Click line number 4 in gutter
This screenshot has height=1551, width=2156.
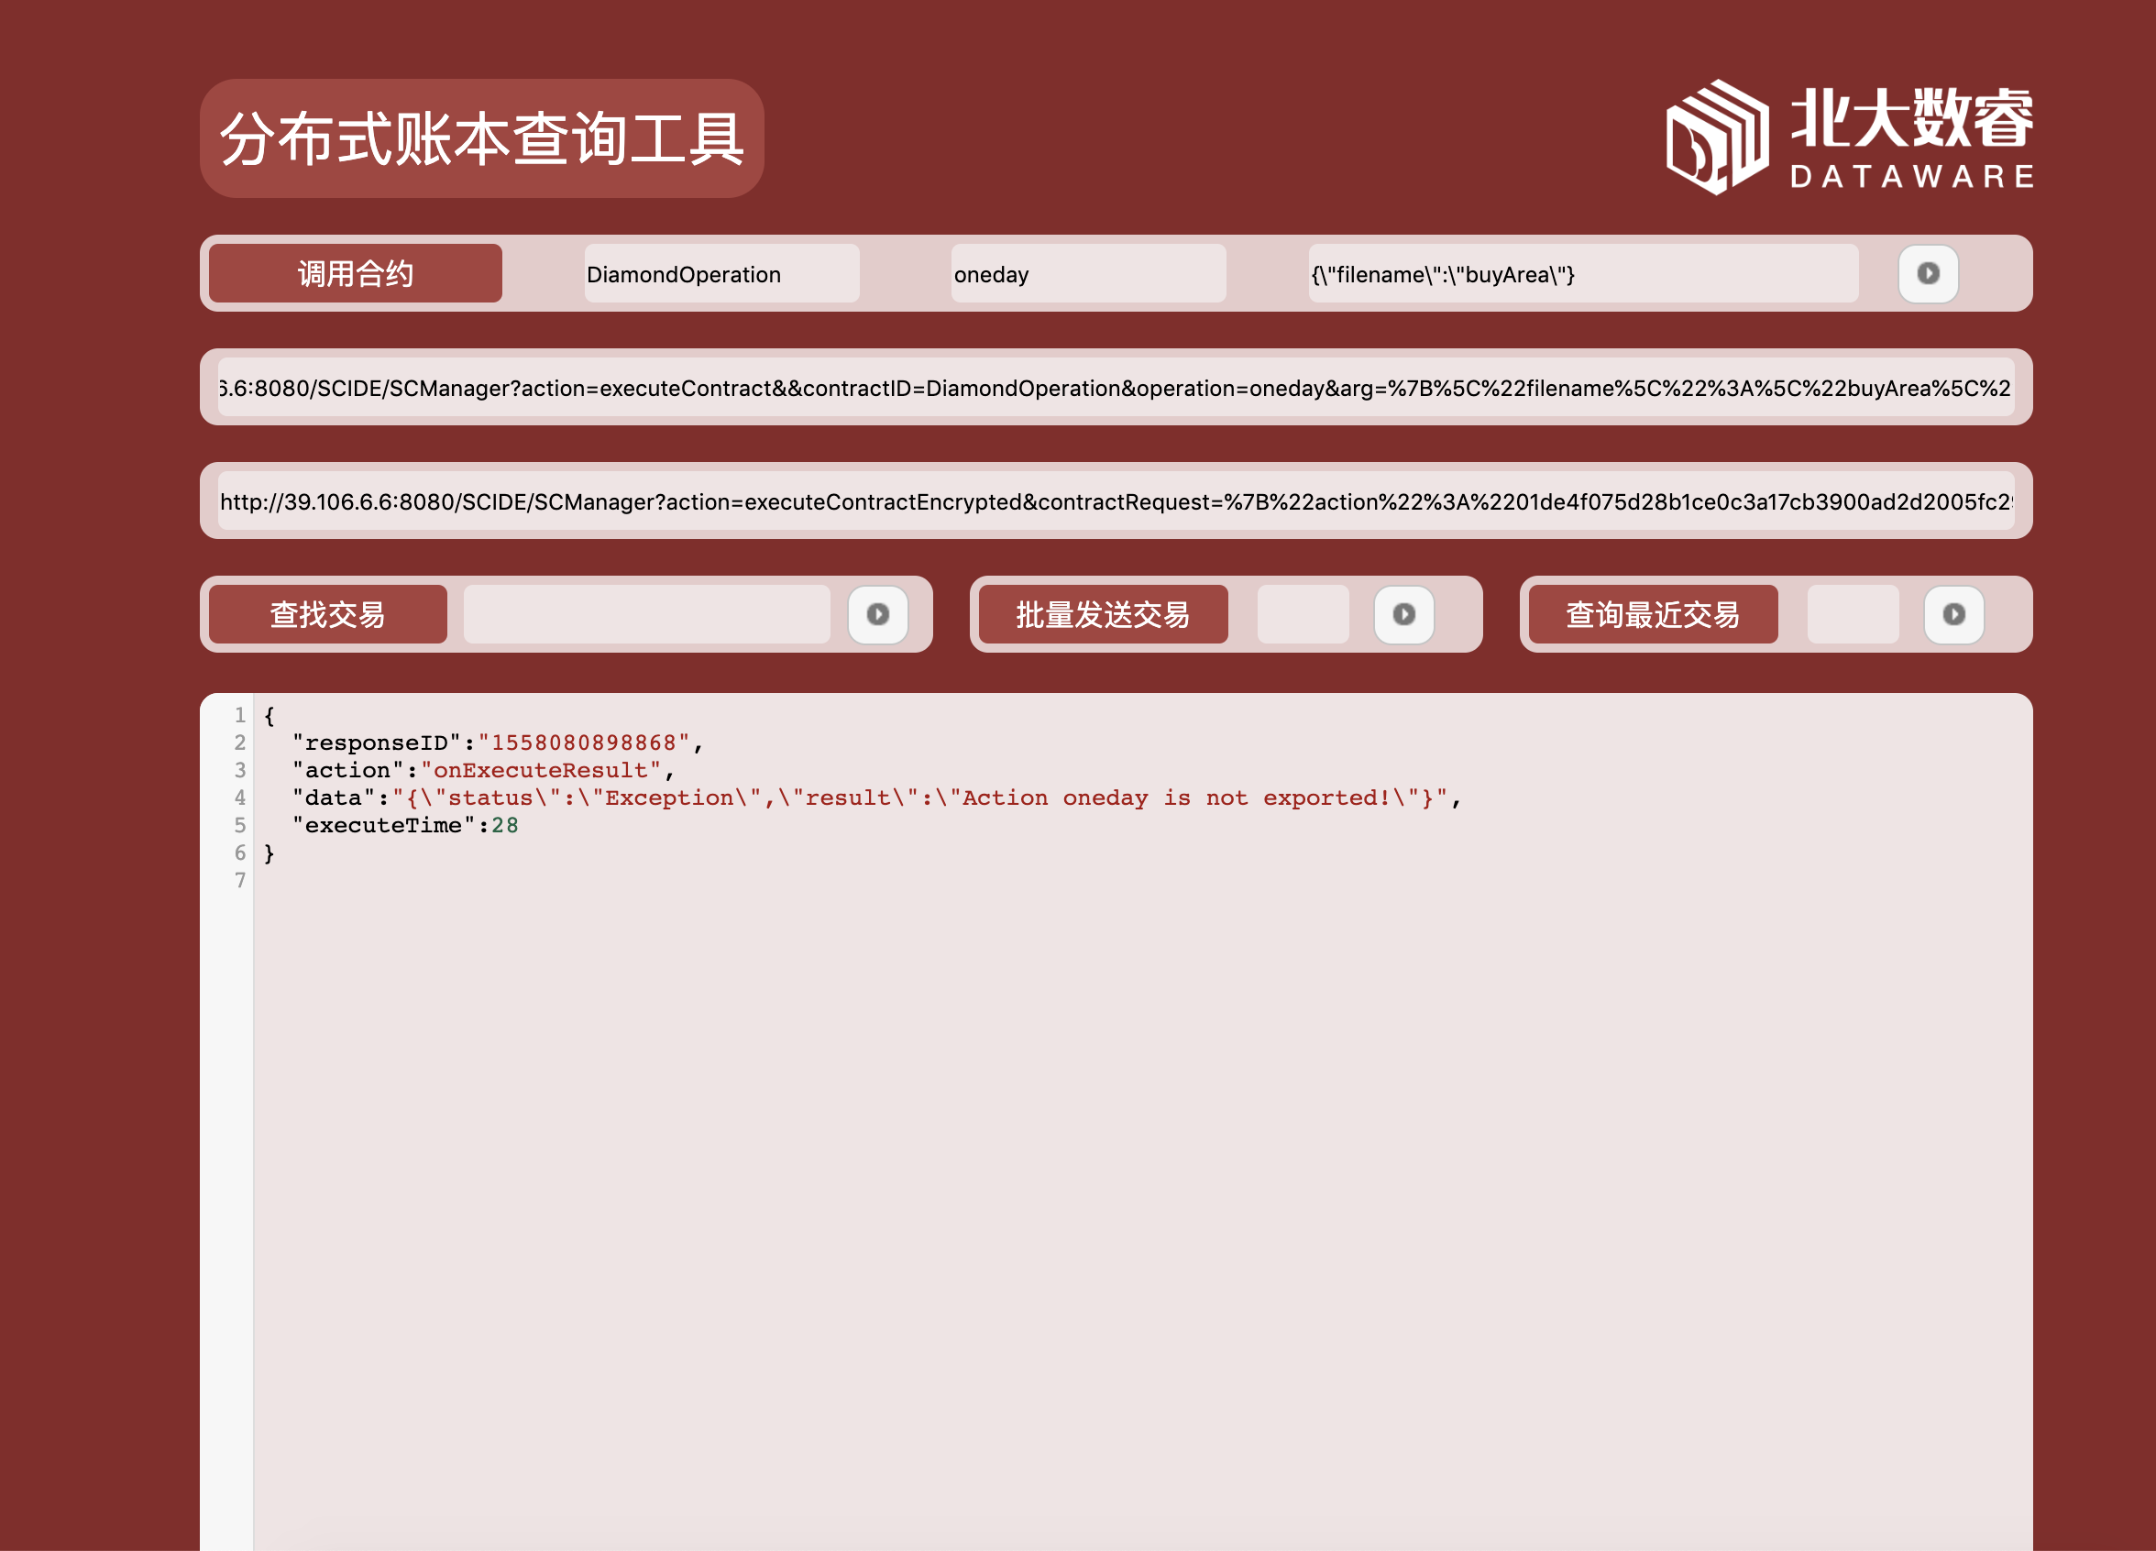tap(239, 797)
